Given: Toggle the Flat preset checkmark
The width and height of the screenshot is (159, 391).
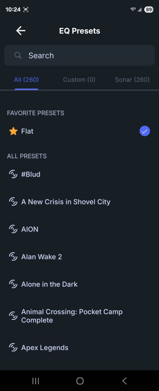Looking at the screenshot, I should [x=145, y=131].
